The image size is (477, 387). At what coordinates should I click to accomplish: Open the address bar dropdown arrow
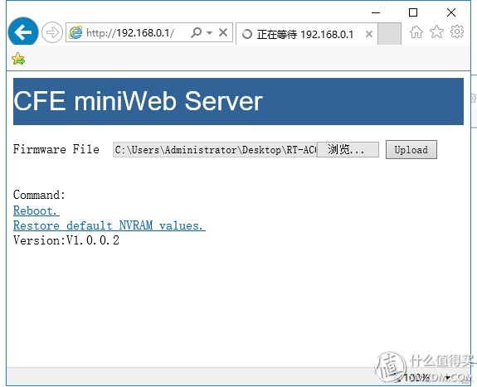click(210, 32)
